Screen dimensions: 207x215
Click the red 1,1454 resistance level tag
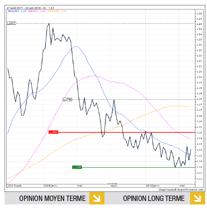[x=53, y=132]
